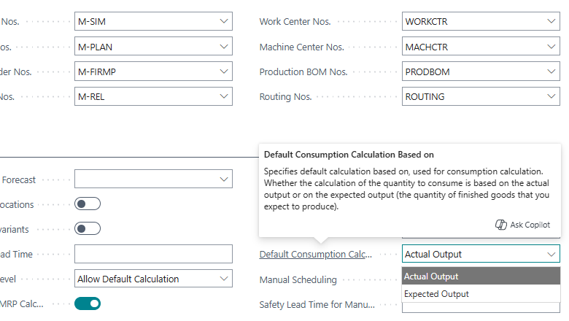
Task: Expand the M-PLAN number series dropdown
Action: click(223, 47)
